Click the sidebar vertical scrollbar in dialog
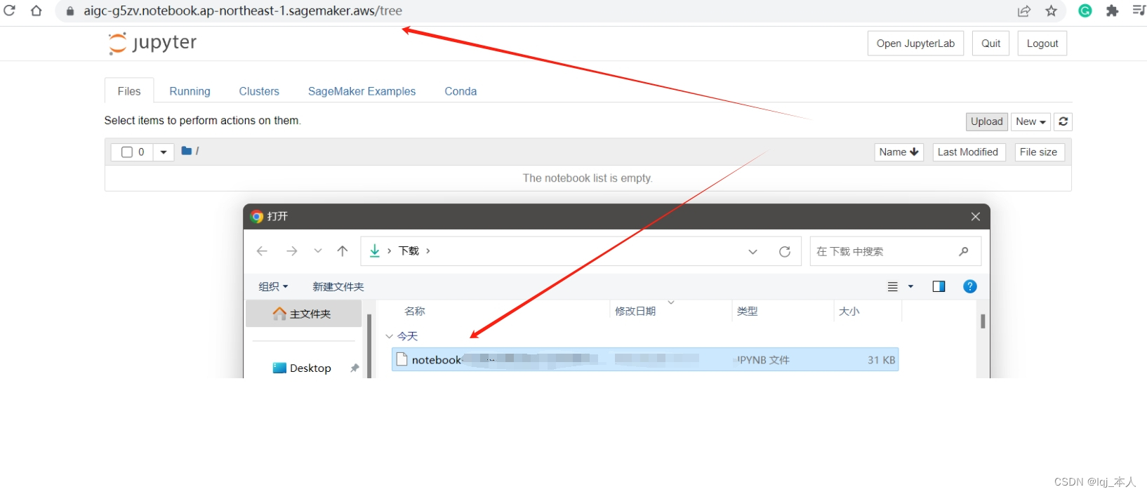Viewport: 1147px width, 494px height. pos(369,345)
